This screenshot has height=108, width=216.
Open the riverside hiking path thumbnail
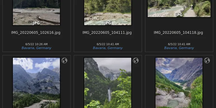coord(179,9)
